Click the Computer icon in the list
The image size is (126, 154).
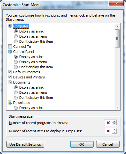click(10, 26)
